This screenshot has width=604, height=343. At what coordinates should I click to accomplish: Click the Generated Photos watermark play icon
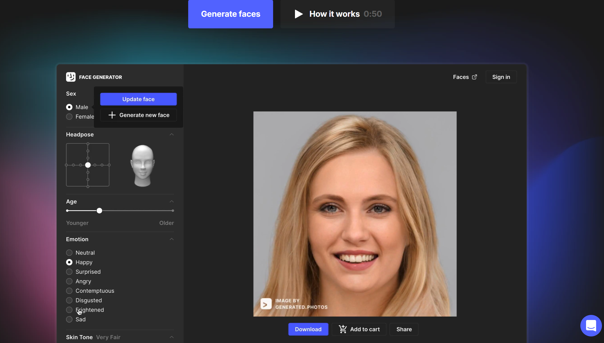[265, 304]
